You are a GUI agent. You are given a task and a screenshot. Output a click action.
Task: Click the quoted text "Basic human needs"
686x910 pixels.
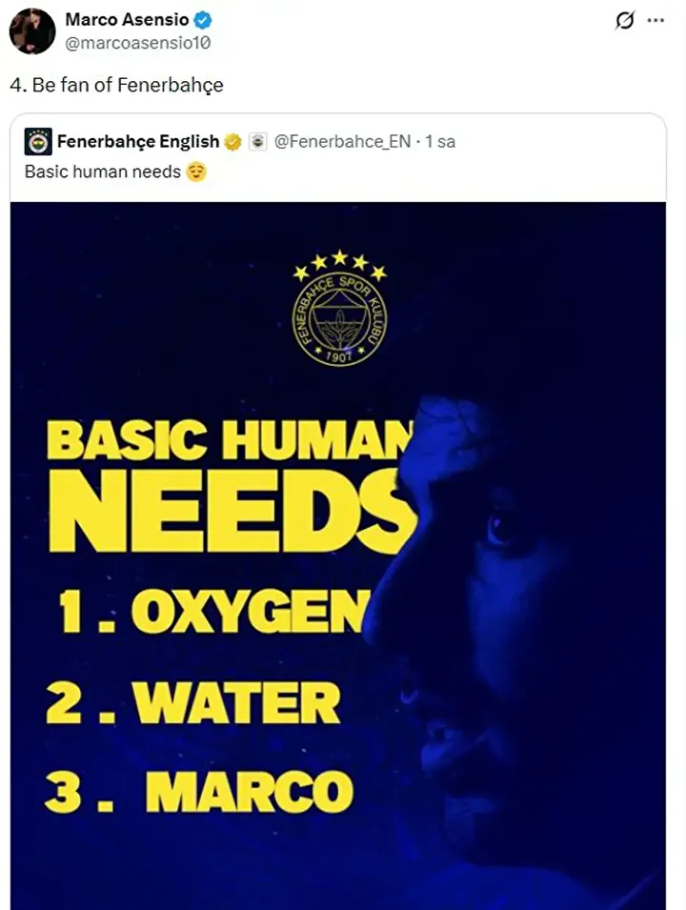pyautogui.click(x=102, y=172)
